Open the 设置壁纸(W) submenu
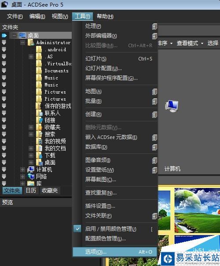Viewport: 220px width, 266px height. [120, 170]
